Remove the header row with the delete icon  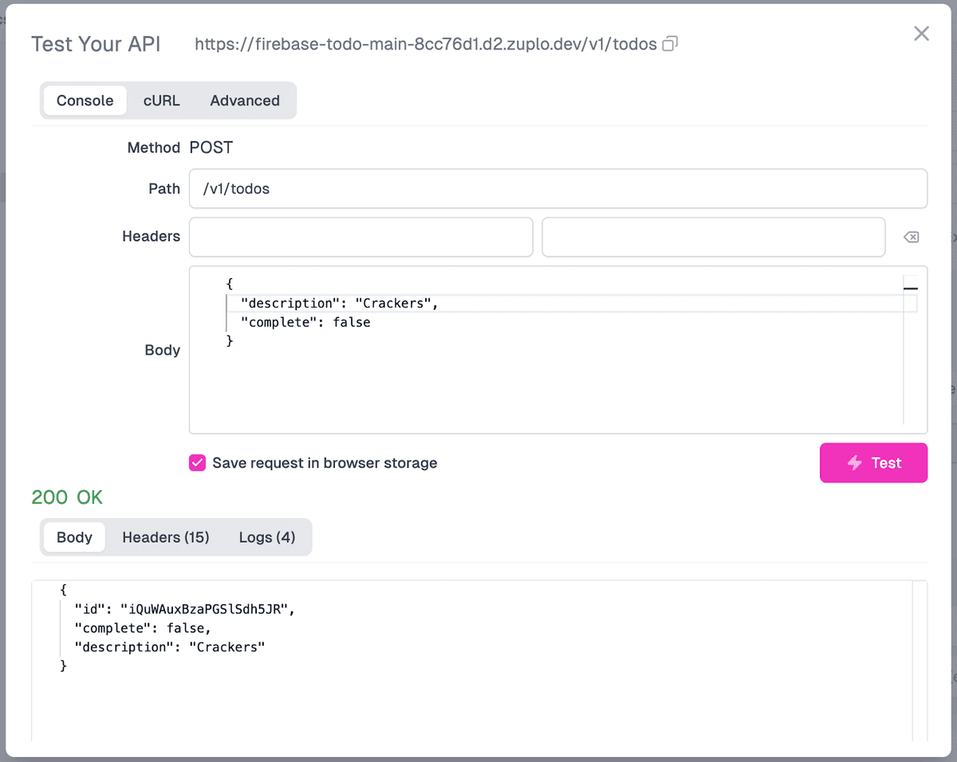coord(911,237)
